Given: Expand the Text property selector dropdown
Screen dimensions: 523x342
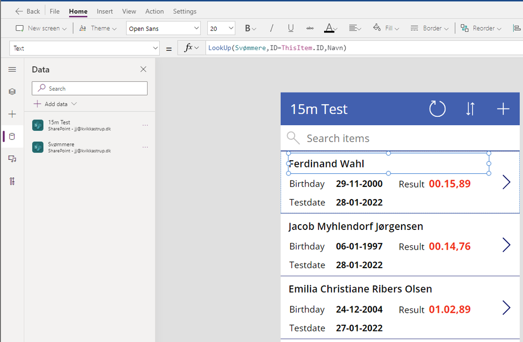Looking at the screenshot, I should click(84, 48).
